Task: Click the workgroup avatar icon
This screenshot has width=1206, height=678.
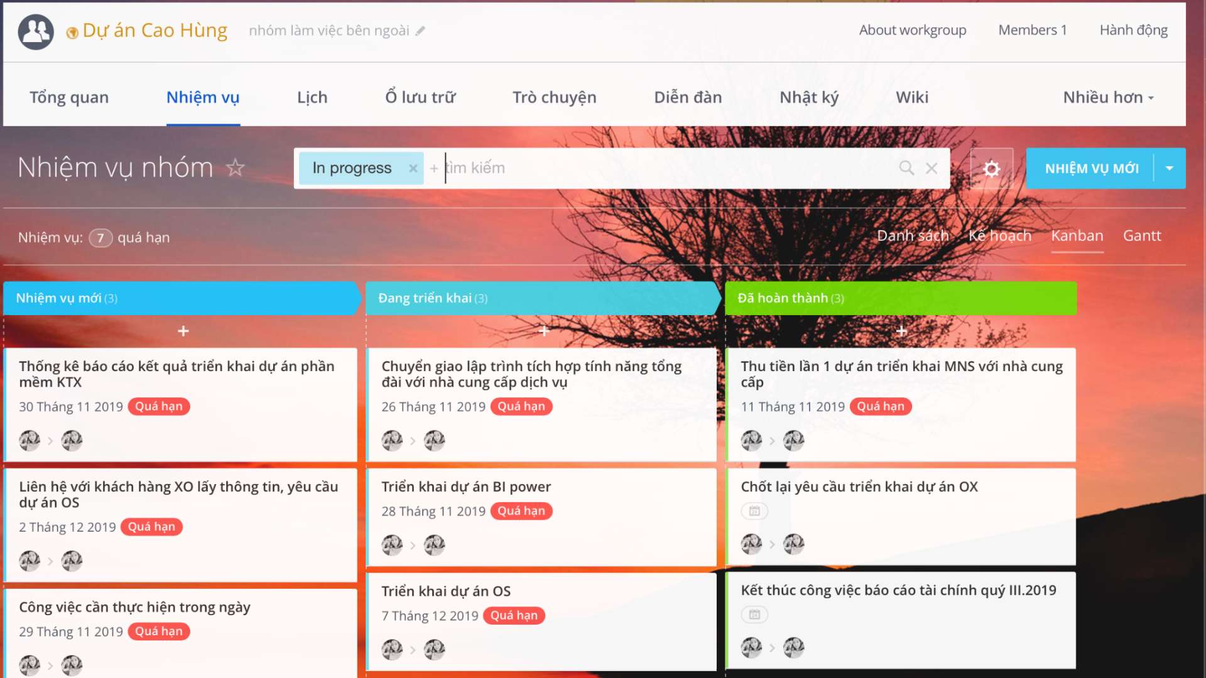Action: (36, 31)
